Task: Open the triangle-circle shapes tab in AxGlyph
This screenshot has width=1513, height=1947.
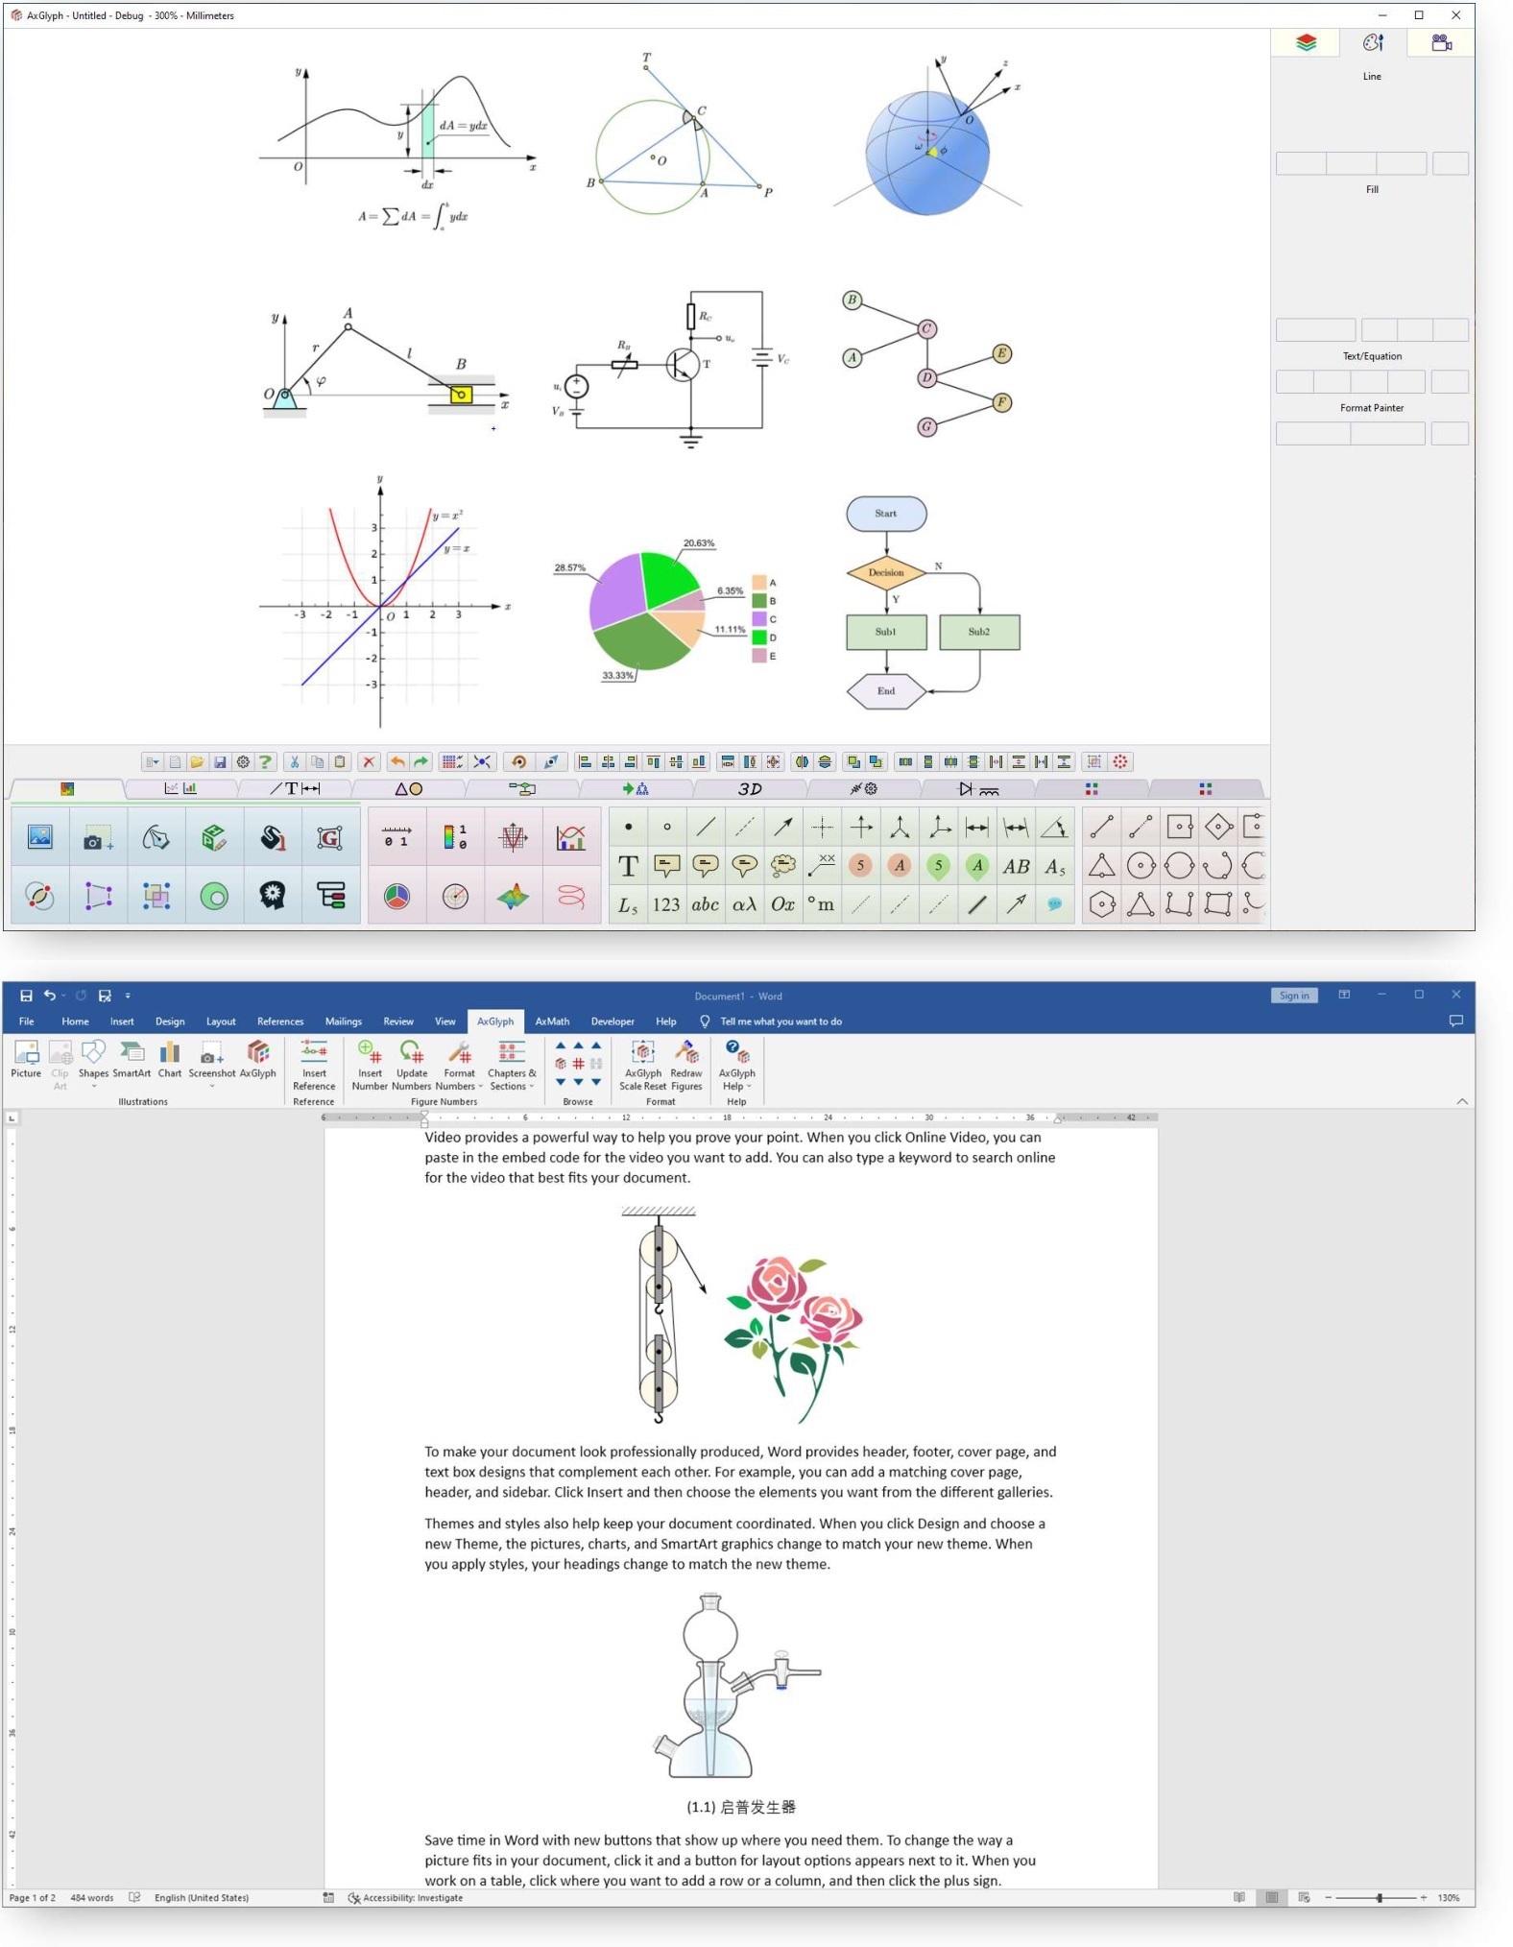Action: coord(409,788)
